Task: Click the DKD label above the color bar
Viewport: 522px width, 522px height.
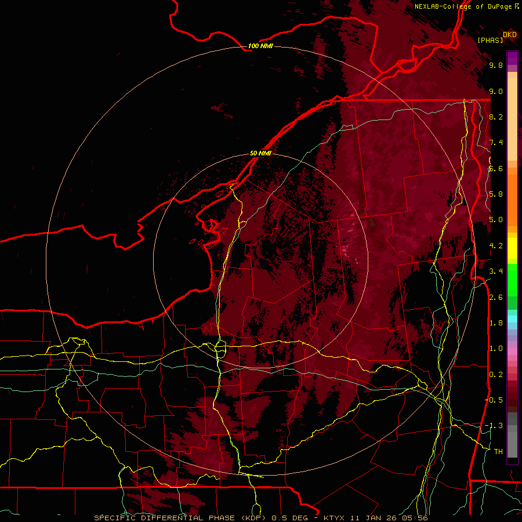Action: (510, 35)
